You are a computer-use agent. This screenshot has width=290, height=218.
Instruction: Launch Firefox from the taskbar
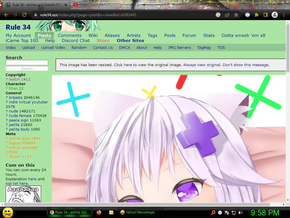point(99,212)
